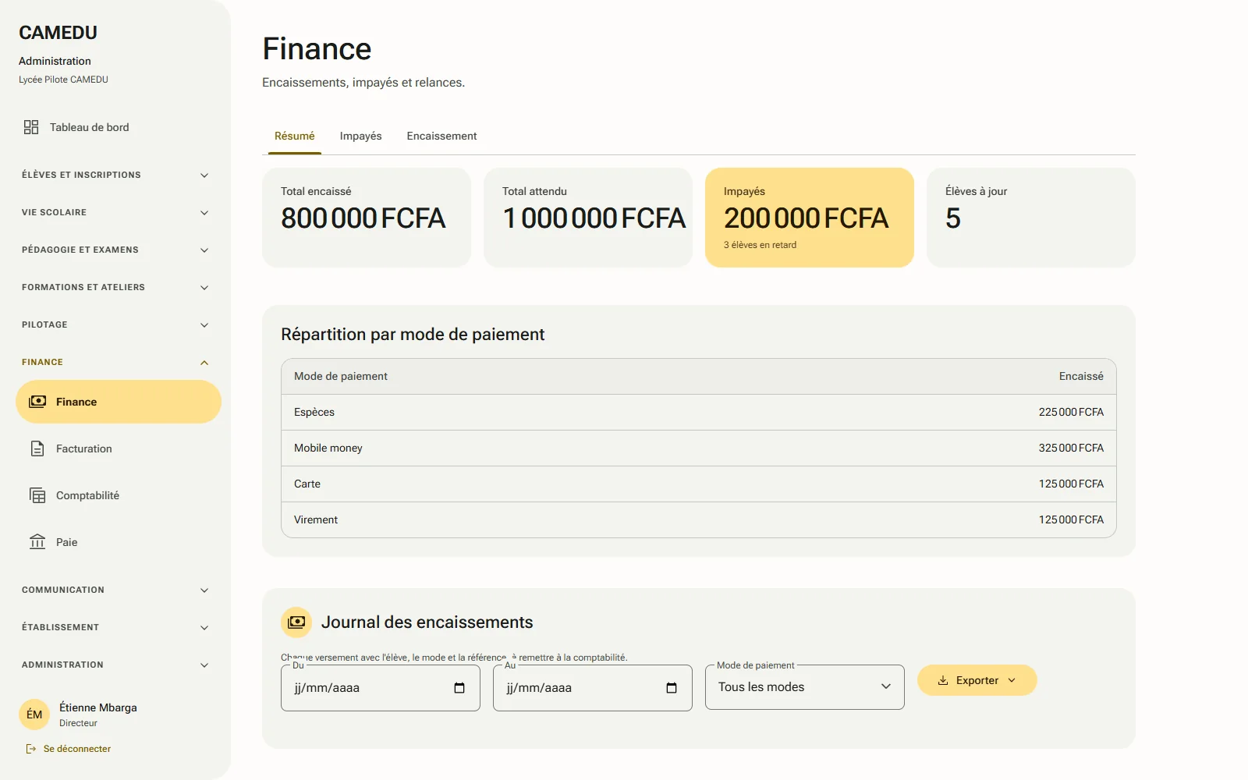Click the Exporter button
The image size is (1248, 780).
tap(977, 680)
